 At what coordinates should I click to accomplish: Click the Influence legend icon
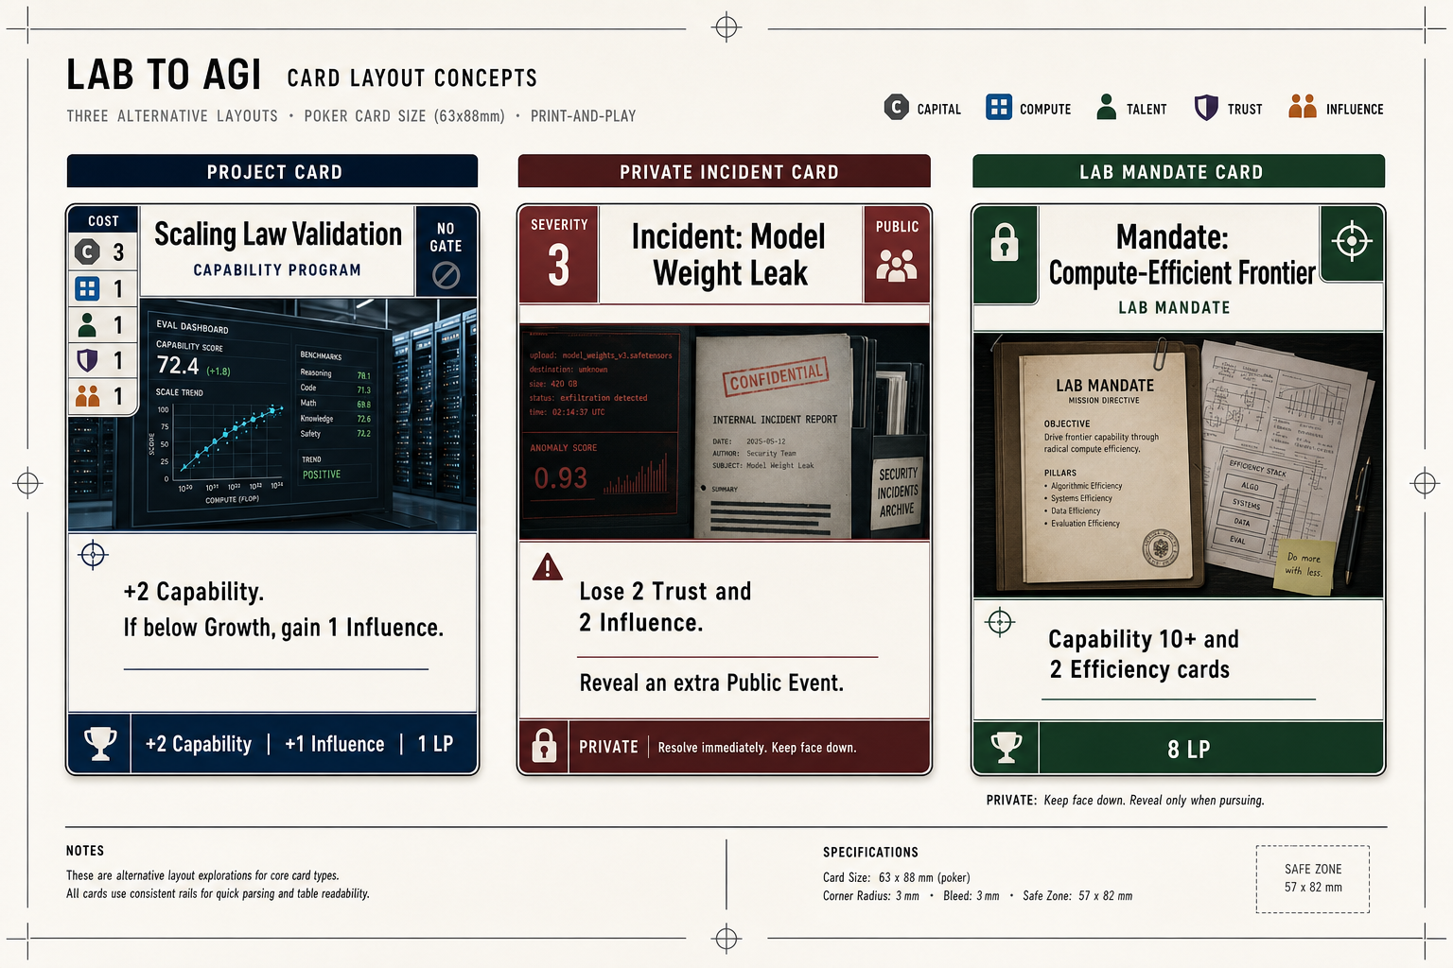(1303, 107)
